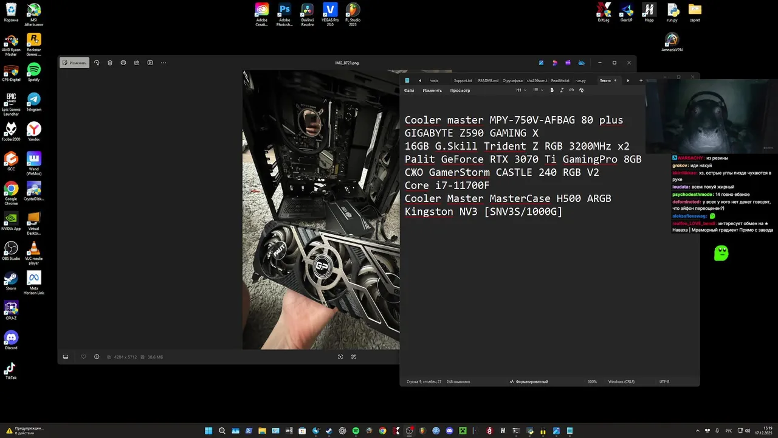Toggle bold formatting in Notepad
The image size is (778, 438).
(552, 90)
